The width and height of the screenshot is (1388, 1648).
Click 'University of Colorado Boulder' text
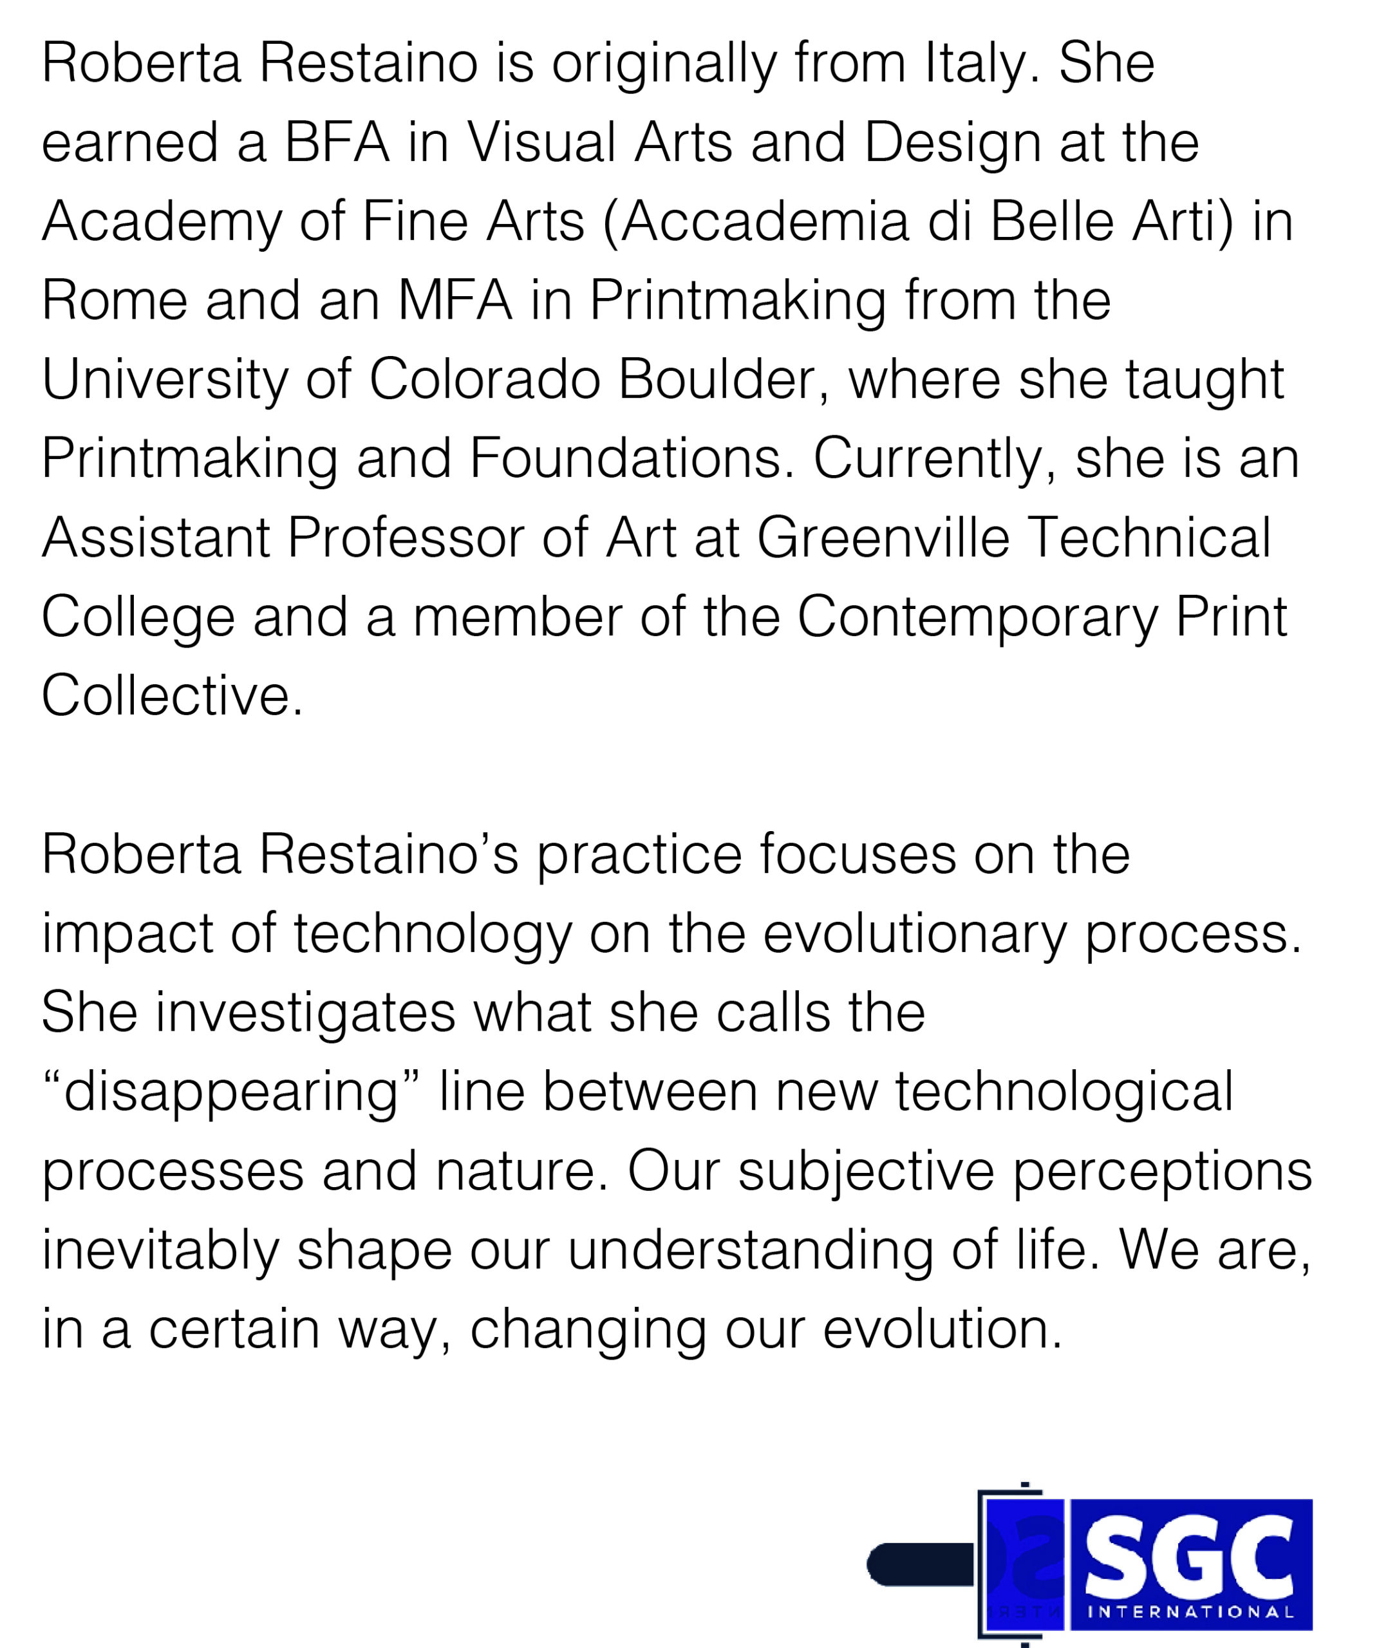tap(429, 380)
